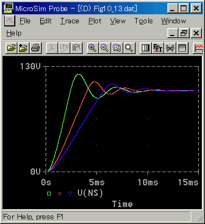Click the MicroSim Probe title bar icon

click(8, 8)
